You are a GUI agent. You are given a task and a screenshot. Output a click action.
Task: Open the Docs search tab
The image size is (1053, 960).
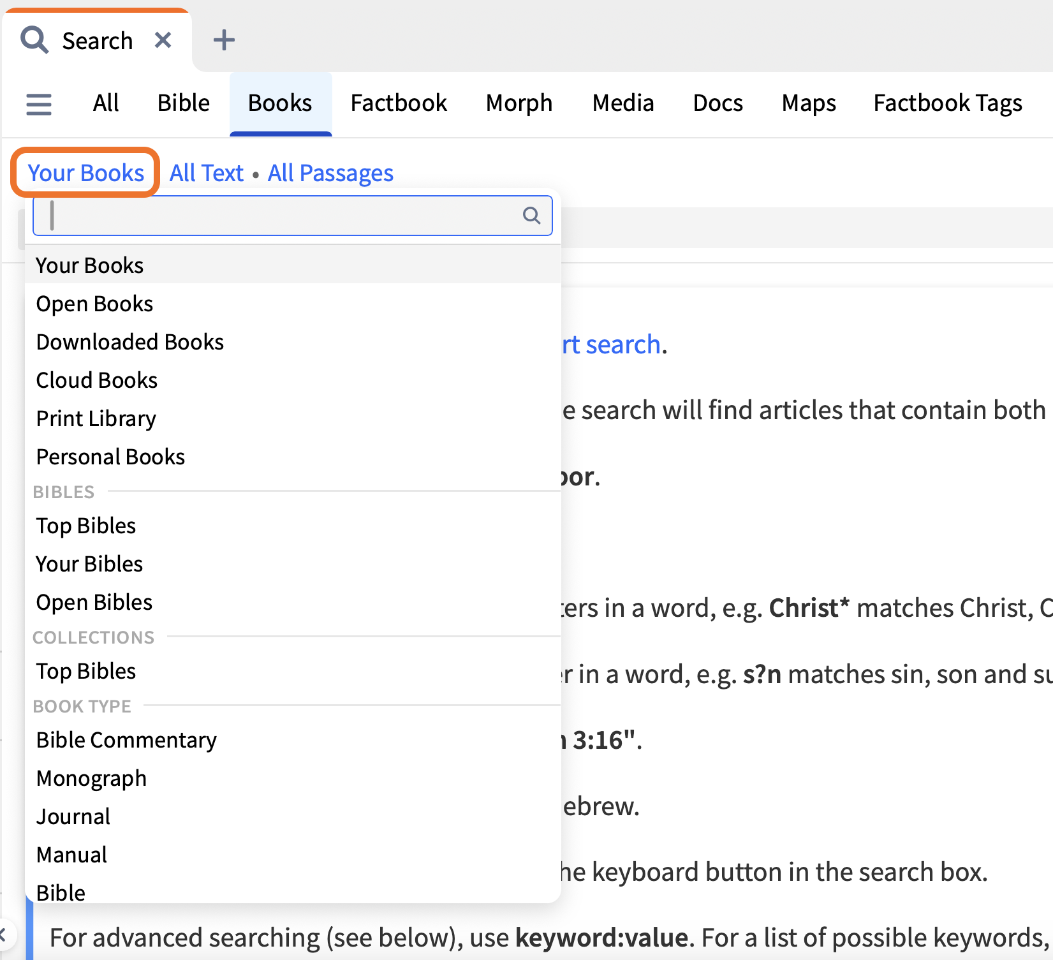pos(718,103)
